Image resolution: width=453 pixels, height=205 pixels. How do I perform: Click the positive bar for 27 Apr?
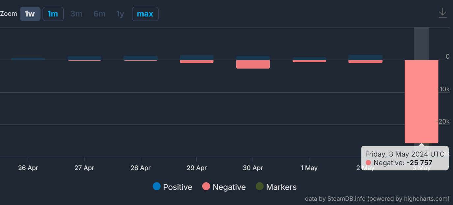pos(84,58)
